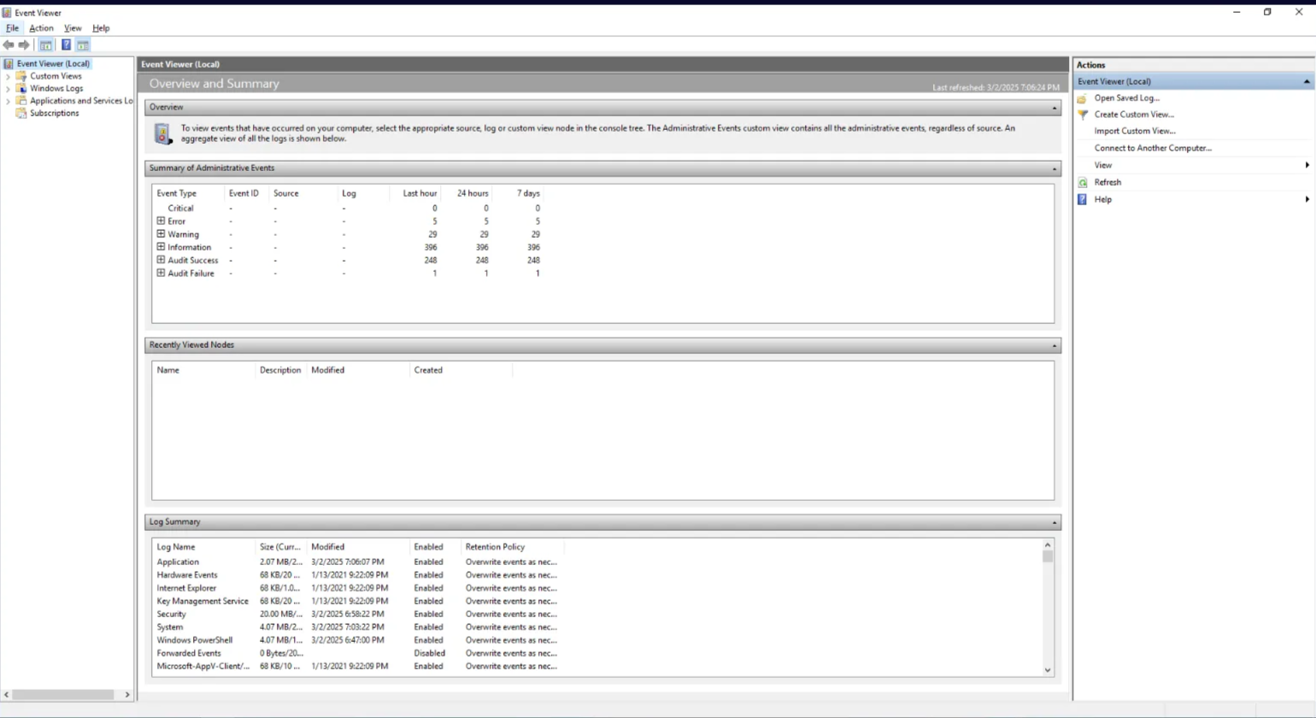Click the Forward arrow toolbar icon
Viewport: 1316px width, 718px height.
click(24, 44)
